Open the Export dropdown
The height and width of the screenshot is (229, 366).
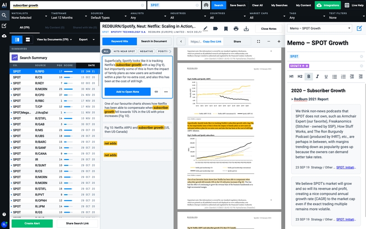click(x=86, y=40)
